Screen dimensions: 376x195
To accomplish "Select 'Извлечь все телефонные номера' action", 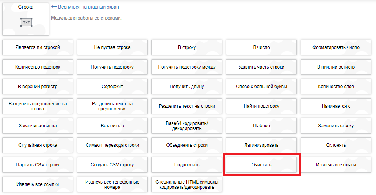I will pos(112,185).
